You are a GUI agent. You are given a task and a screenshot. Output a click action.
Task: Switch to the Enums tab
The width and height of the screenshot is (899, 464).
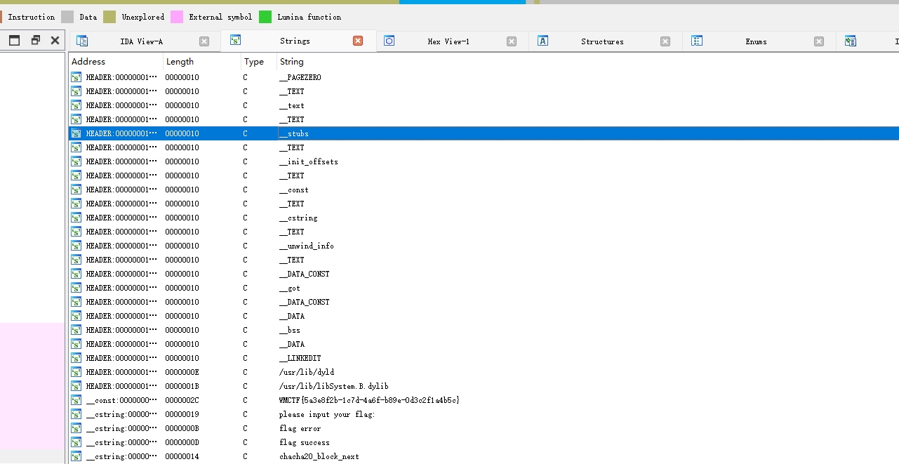755,41
